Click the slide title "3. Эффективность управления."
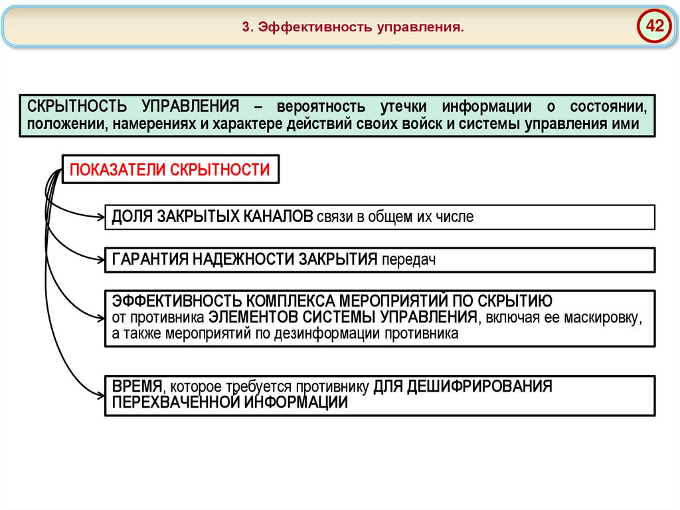Image resolution: width=680 pixels, height=510 pixels. pos(353,27)
